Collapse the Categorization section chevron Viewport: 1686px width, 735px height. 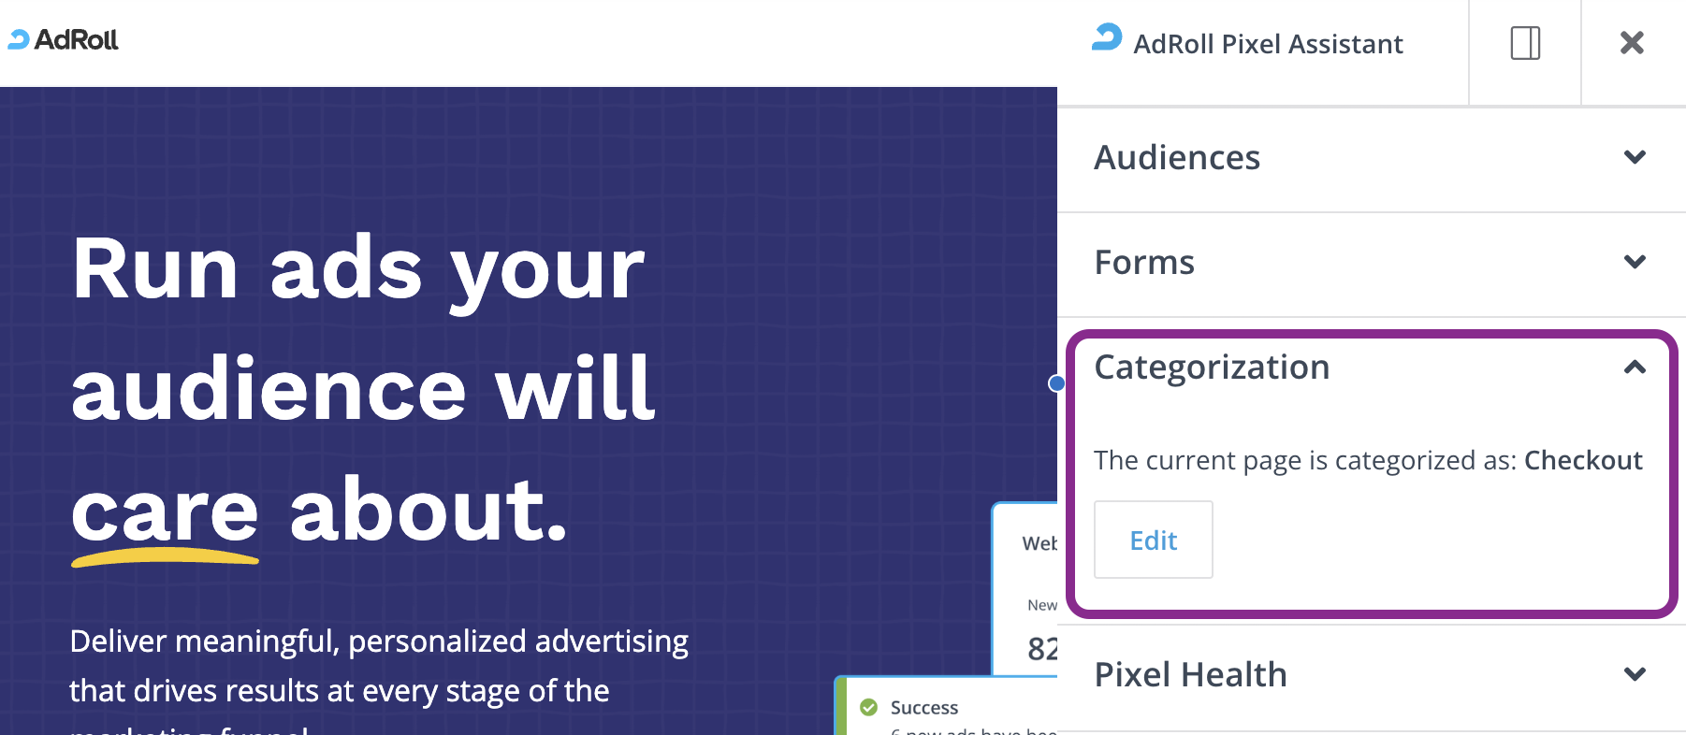[x=1635, y=367]
